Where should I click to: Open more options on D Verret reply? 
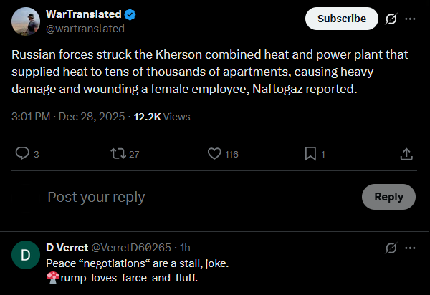click(x=410, y=248)
